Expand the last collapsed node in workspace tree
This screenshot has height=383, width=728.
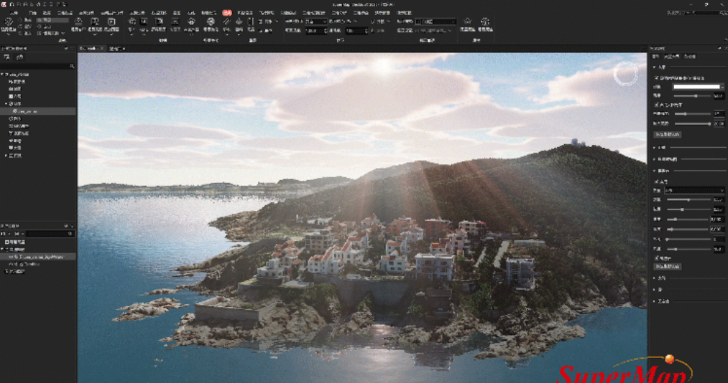tap(6, 156)
